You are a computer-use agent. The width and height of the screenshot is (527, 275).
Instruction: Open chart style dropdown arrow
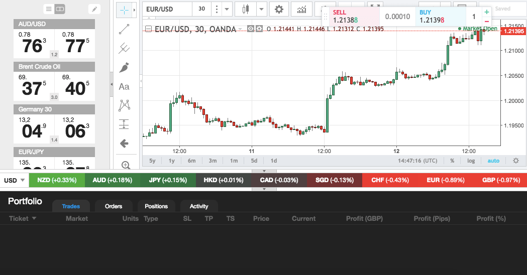click(261, 9)
